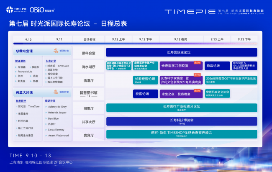Click lecturer name Anant Vinjamoori
Image resolution: width=272 pixels, height=172 pixels.
[x=58, y=135]
